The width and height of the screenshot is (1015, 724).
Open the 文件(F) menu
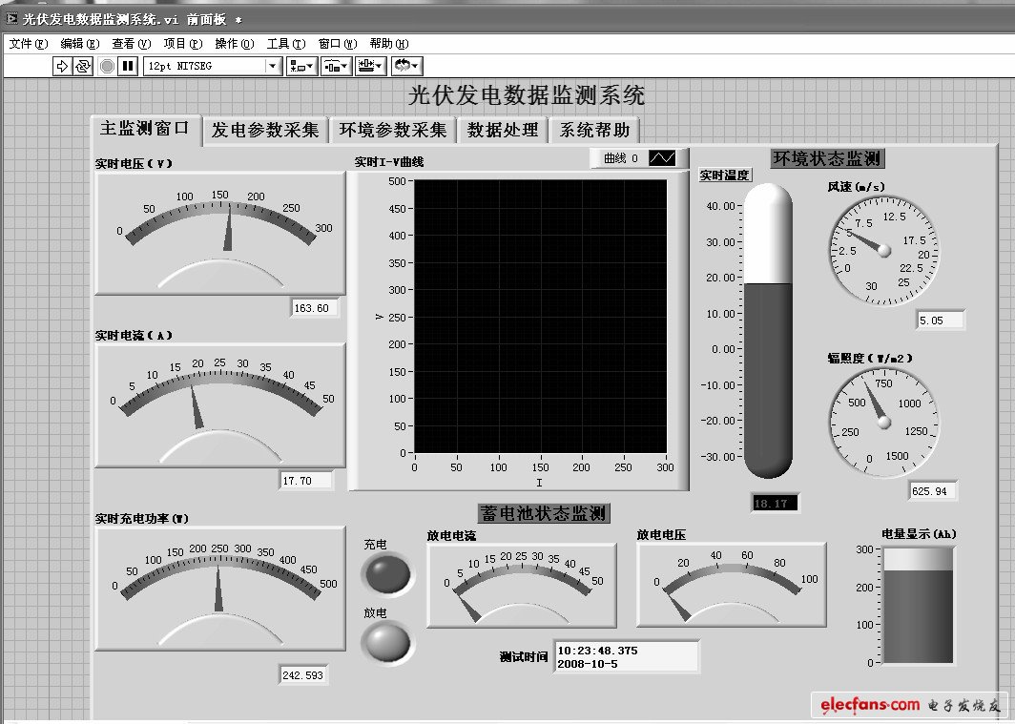coord(28,43)
